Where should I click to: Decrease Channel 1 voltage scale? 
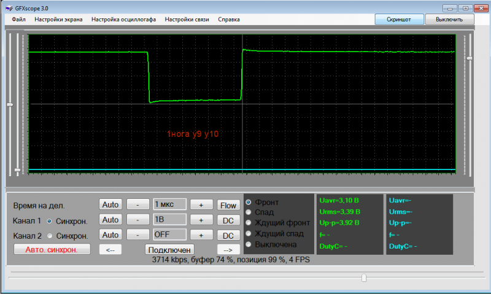[137, 220]
